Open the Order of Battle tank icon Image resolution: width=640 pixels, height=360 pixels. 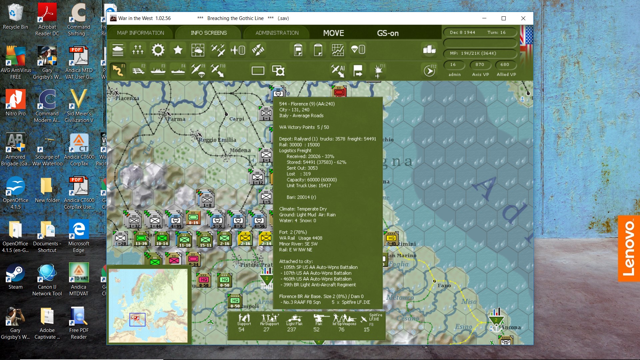tap(118, 50)
